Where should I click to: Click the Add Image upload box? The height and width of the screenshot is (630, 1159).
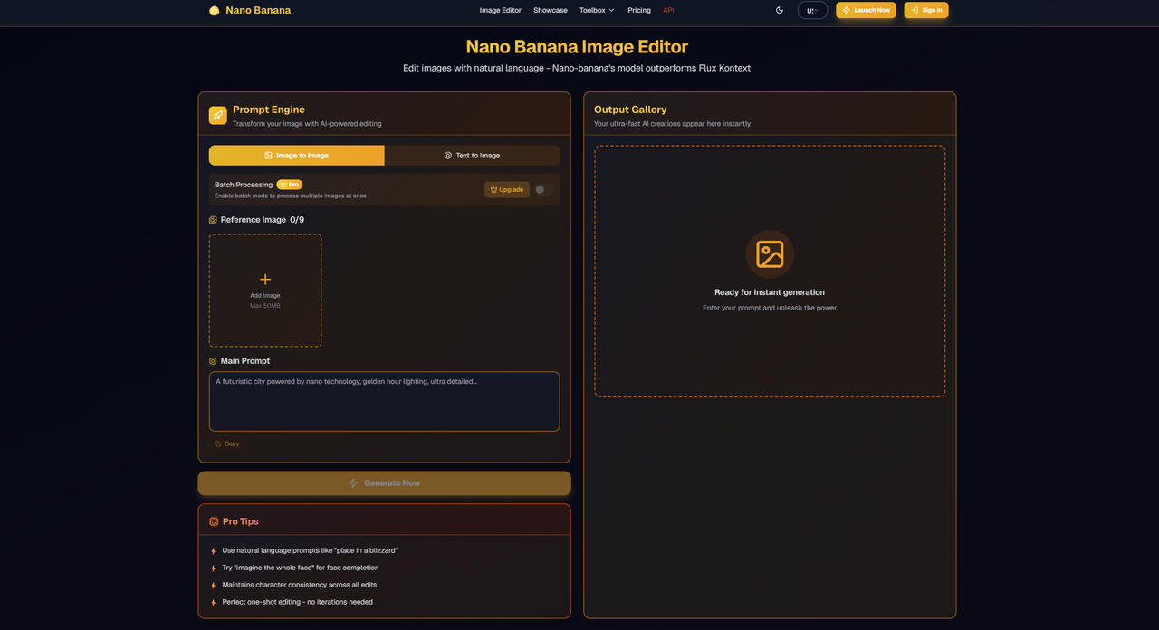(265, 291)
